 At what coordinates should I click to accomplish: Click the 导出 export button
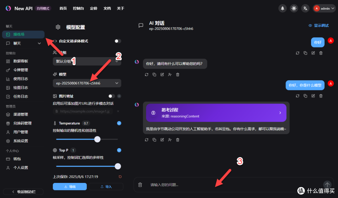coord(70,186)
